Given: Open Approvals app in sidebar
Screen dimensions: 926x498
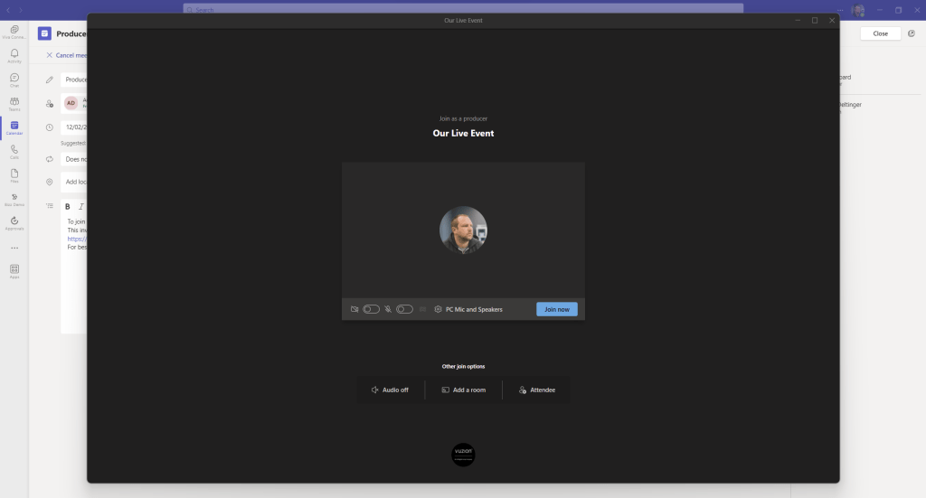Looking at the screenshot, I should point(14,222).
